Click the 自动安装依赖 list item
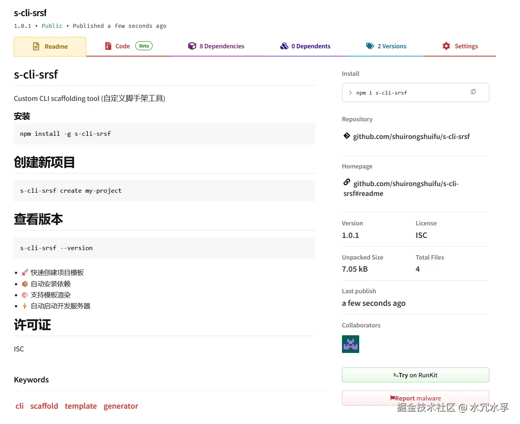The height and width of the screenshot is (424, 520). tap(46, 284)
